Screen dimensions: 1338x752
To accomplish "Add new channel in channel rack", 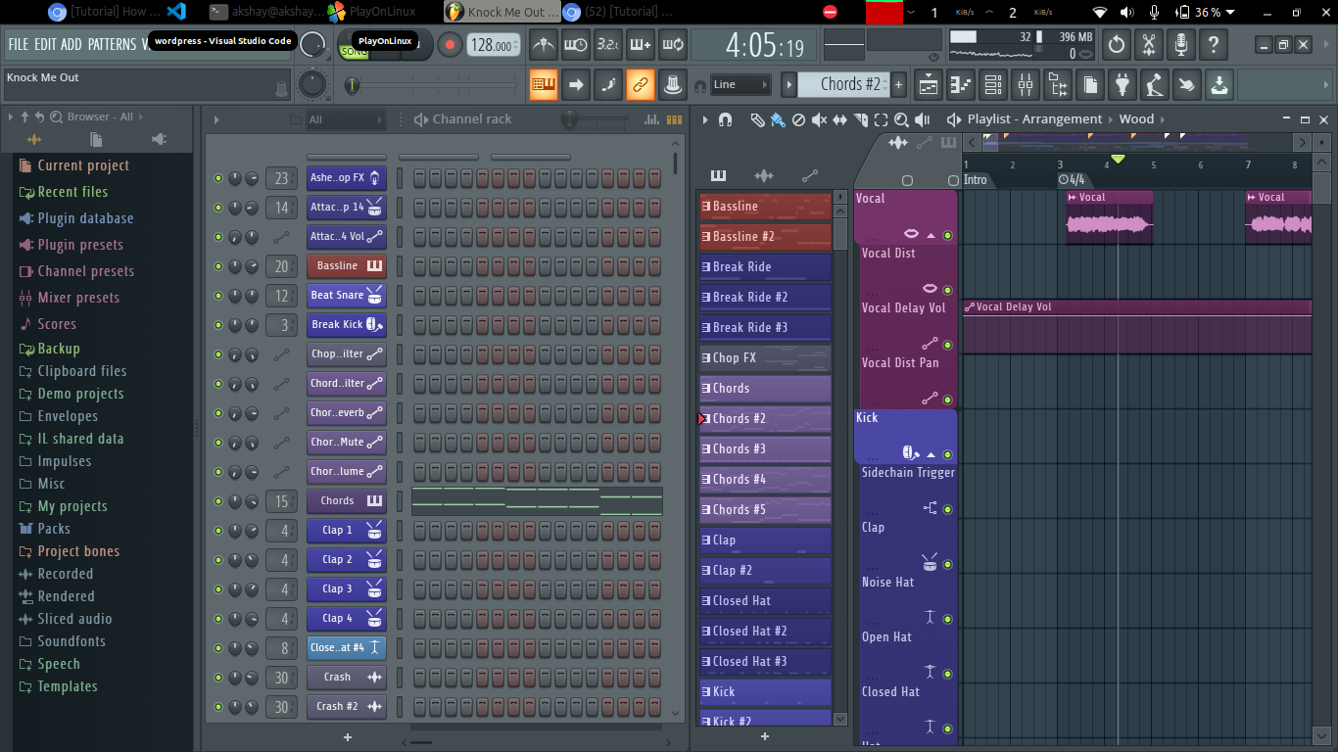I will (x=347, y=735).
